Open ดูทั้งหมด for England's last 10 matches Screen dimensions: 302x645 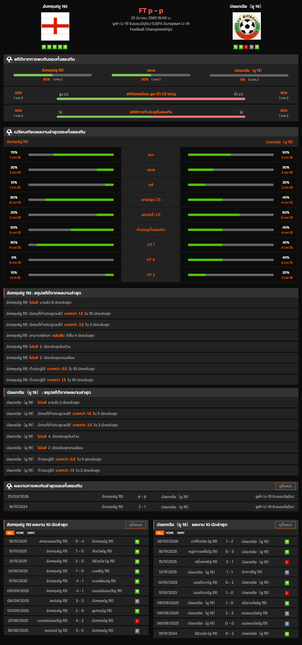[135, 525]
